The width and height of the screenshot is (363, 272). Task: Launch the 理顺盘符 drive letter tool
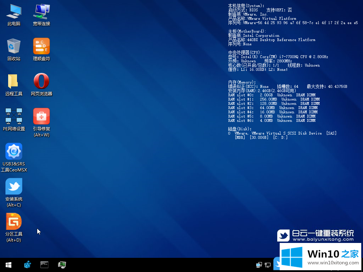pyautogui.click(x=41, y=50)
